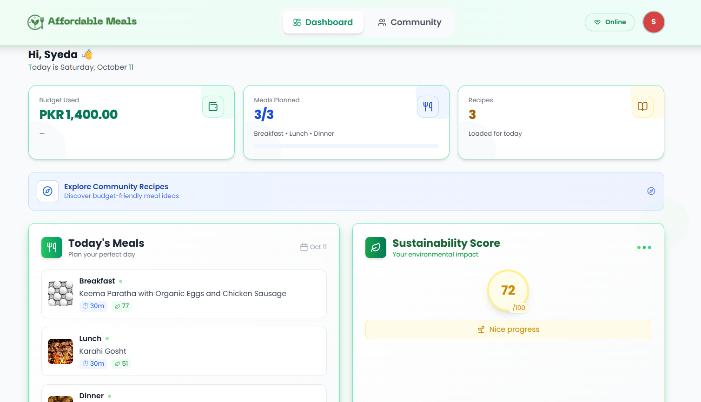The image size is (701, 402).
Task: Click the Karahi Gosht lunch thumbnail
Action: [60, 351]
